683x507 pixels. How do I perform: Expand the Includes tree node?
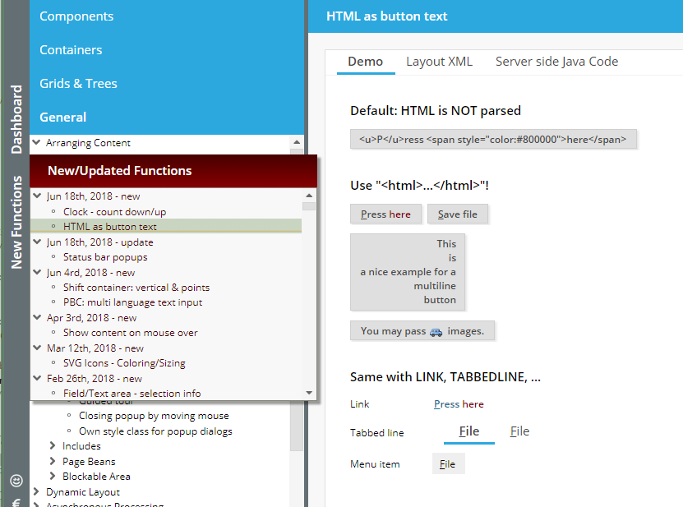(54, 446)
